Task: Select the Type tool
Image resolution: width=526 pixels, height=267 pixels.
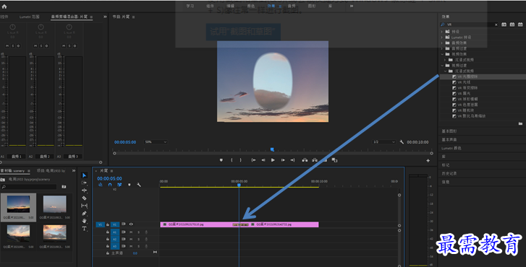Action: tap(84, 229)
